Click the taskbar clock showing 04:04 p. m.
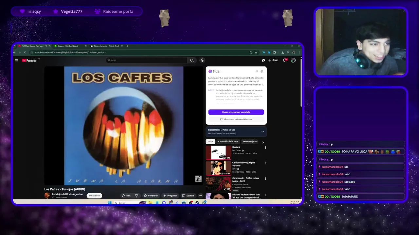Viewport: 419px width, 235px height. 294,202
